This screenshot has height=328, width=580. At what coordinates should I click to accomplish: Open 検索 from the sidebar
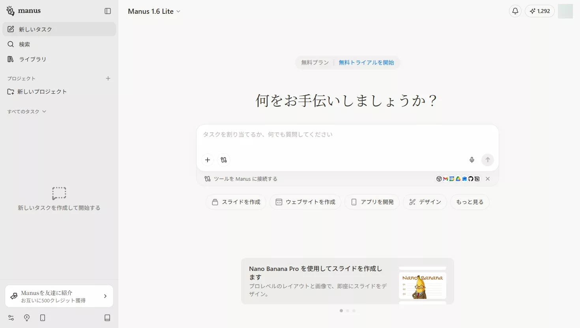pos(24,44)
